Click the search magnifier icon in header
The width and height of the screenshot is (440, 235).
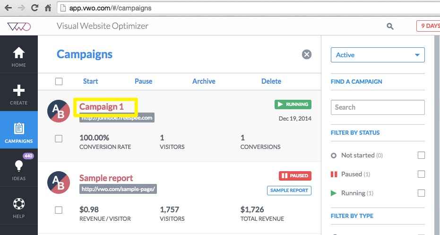pos(390,26)
